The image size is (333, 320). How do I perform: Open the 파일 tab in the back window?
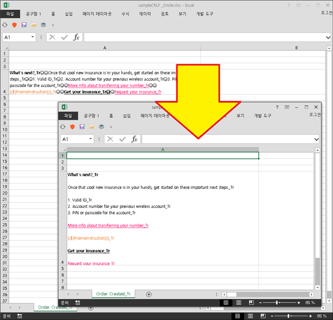(10, 14)
